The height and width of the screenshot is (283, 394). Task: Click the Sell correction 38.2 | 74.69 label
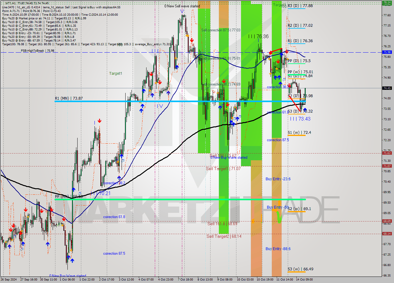coord(221,84)
